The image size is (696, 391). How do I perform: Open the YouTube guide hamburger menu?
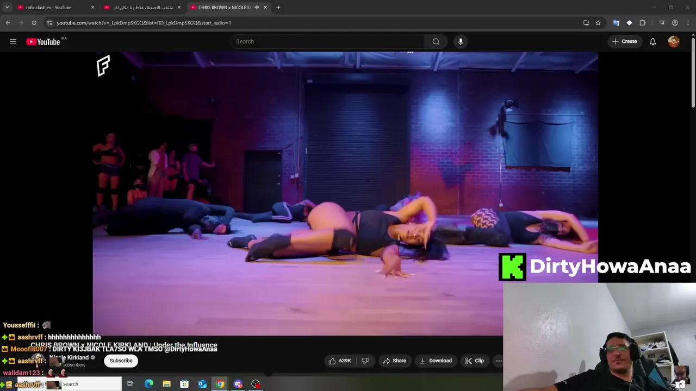point(13,41)
